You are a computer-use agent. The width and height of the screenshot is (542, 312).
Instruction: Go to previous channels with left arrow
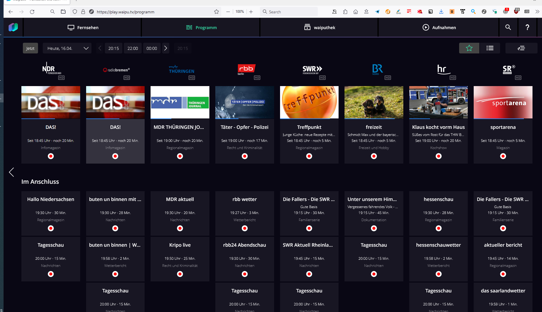click(x=11, y=172)
